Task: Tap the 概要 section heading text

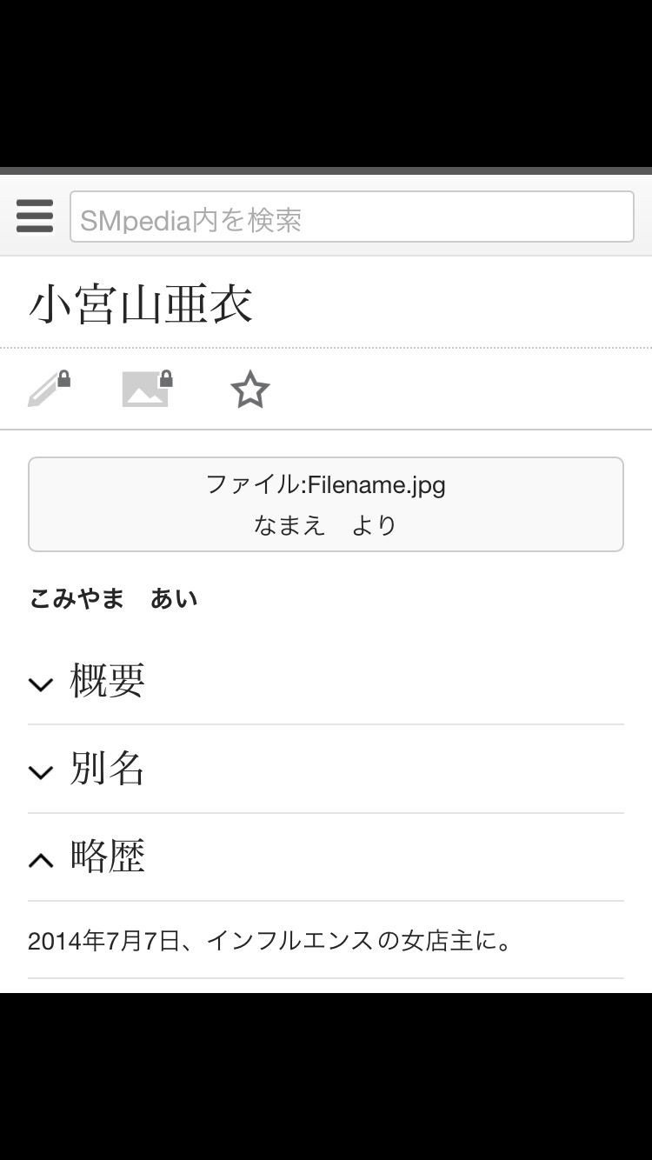Action: 108,681
